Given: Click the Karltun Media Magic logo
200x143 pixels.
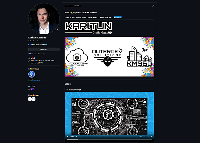Looking at the screenshot, I should pyautogui.click(x=88, y=28).
